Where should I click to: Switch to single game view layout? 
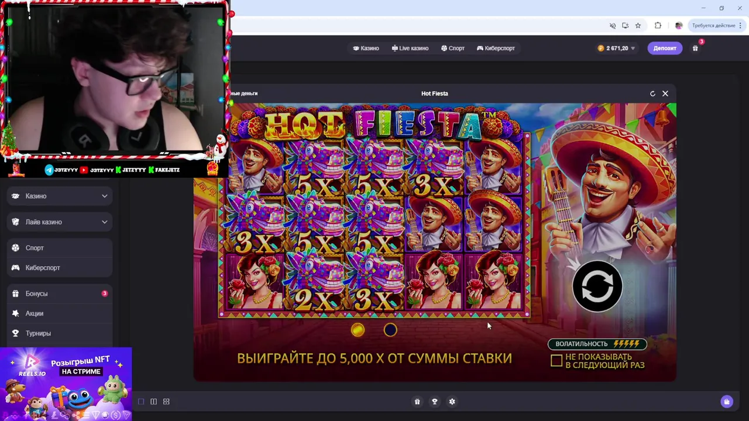click(x=141, y=402)
